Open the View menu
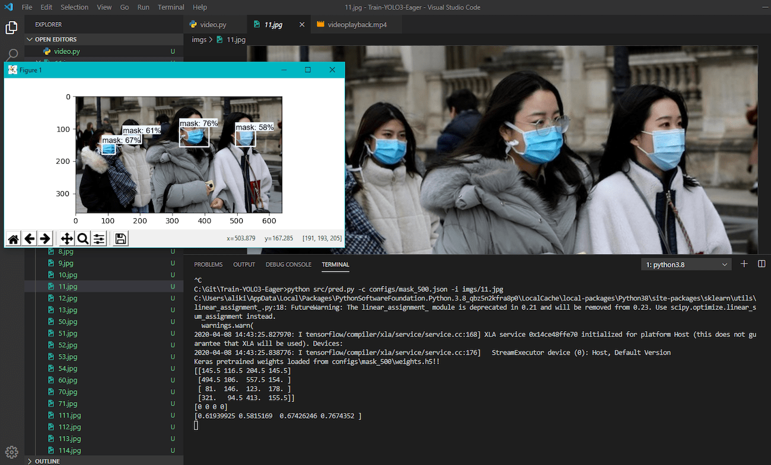The height and width of the screenshot is (465, 771). (104, 7)
